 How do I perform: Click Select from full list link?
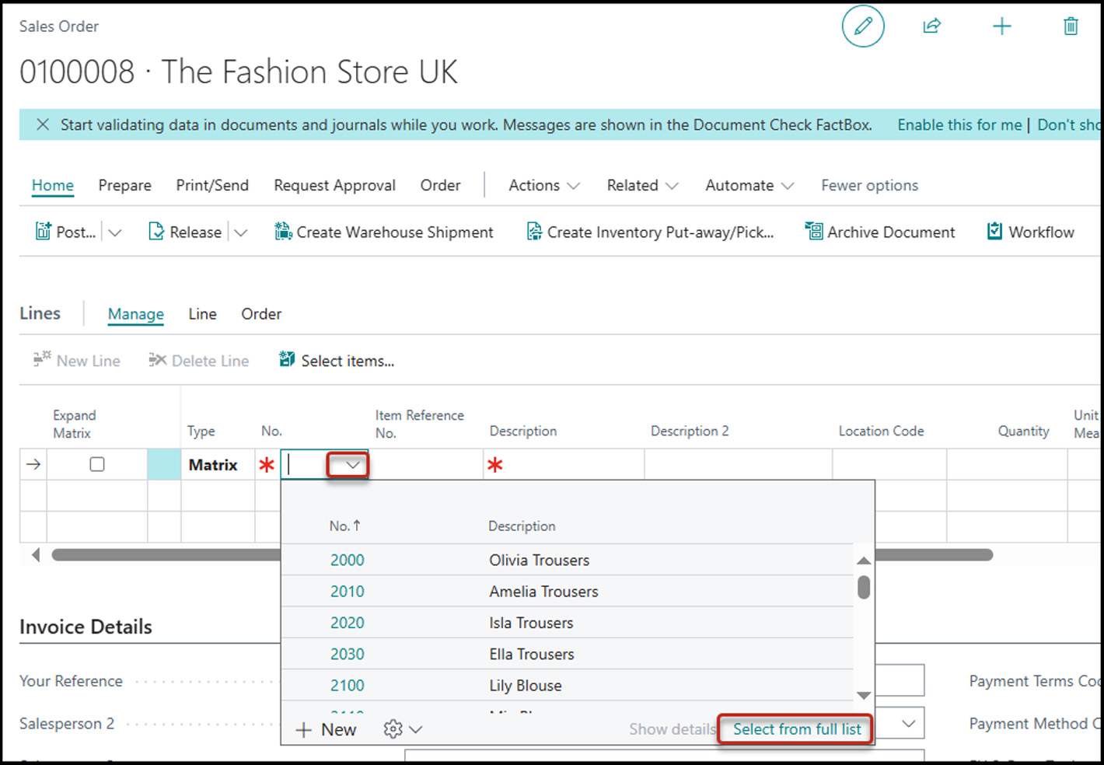(796, 729)
